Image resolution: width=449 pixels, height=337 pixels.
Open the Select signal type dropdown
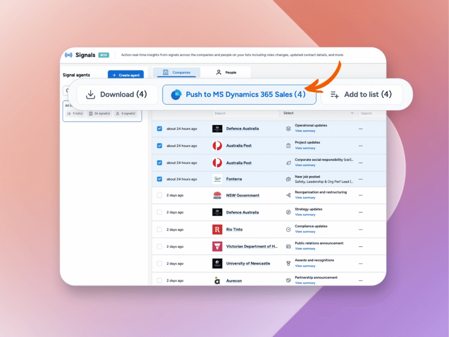[x=318, y=113]
